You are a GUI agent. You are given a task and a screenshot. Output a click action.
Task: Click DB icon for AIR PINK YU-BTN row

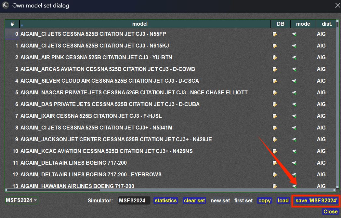[275, 58]
